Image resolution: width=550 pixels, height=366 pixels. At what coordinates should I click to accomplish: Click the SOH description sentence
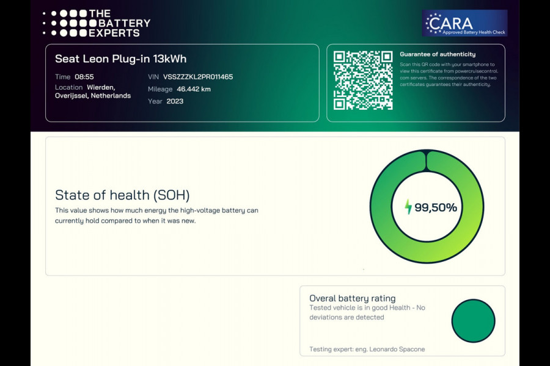tap(157, 215)
